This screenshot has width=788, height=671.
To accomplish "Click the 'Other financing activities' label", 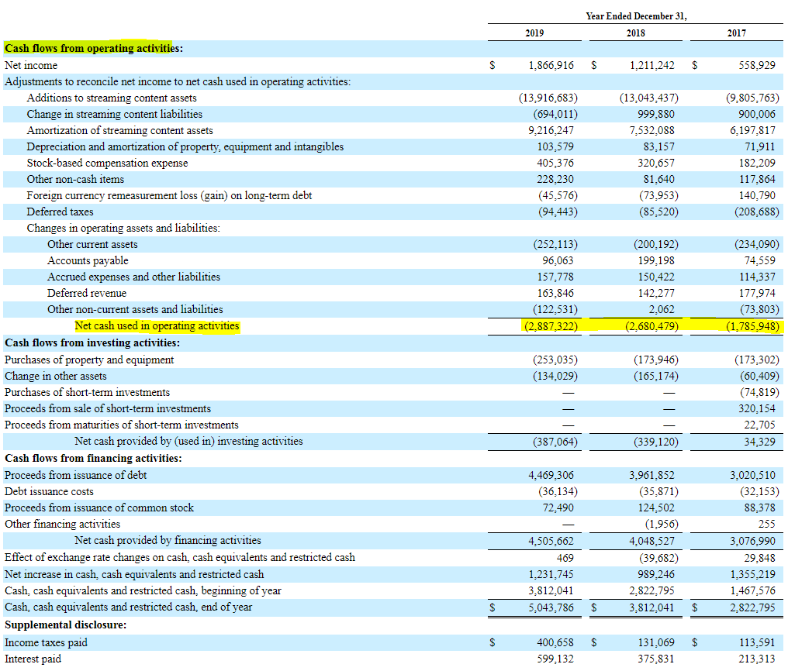I will coord(62,524).
